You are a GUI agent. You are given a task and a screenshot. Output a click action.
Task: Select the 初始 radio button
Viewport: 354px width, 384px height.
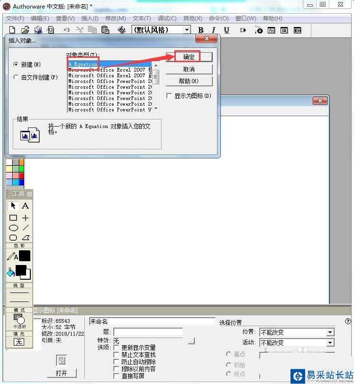tap(228, 365)
